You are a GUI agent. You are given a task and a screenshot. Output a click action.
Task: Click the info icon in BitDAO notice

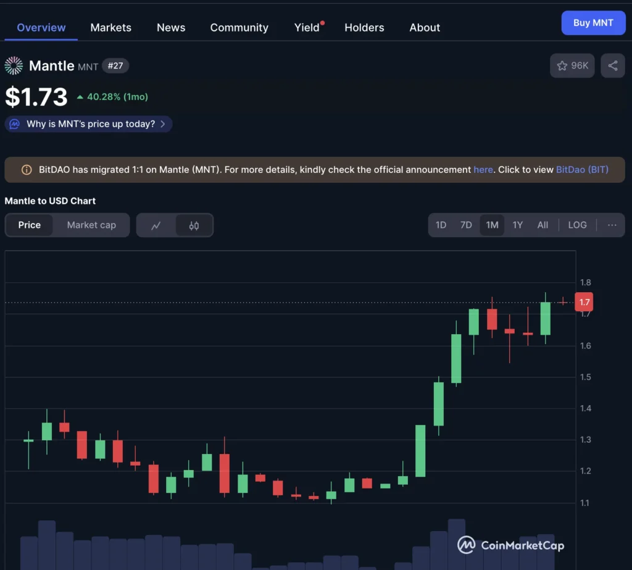pos(27,170)
